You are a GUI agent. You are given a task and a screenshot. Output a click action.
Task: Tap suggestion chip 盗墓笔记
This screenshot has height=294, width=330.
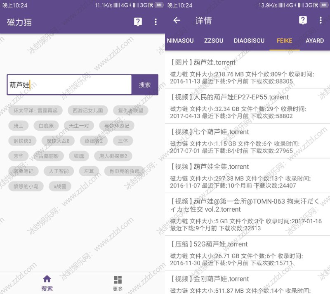point(24,171)
